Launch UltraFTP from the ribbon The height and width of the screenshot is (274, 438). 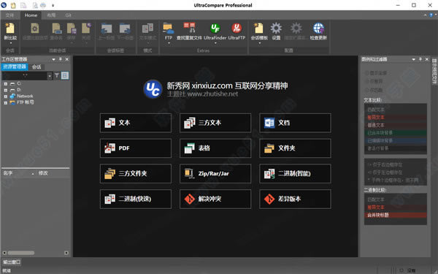click(x=237, y=28)
